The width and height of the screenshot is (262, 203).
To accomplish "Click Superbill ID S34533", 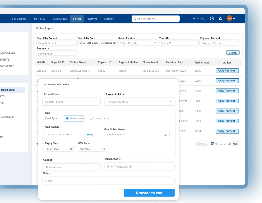I will click(56, 71).
